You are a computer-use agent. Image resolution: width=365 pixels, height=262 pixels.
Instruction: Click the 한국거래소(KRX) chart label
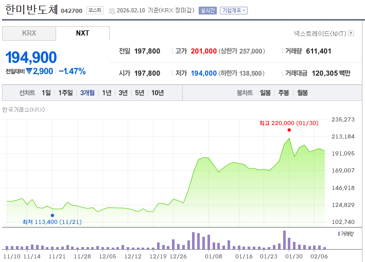click(x=23, y=110)
